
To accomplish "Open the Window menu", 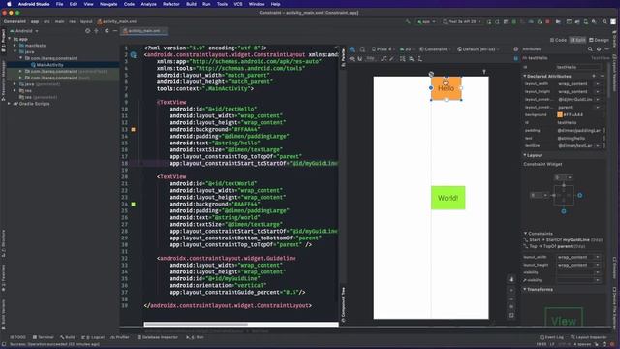I will pyautogui.click(x=257, y=4).
